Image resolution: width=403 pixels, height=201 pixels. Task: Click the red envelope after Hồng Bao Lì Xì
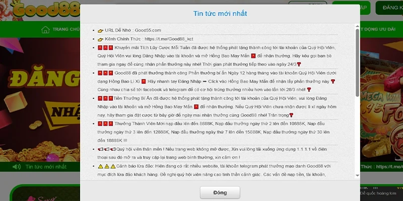pyautogui.click(x=144, y=81)
